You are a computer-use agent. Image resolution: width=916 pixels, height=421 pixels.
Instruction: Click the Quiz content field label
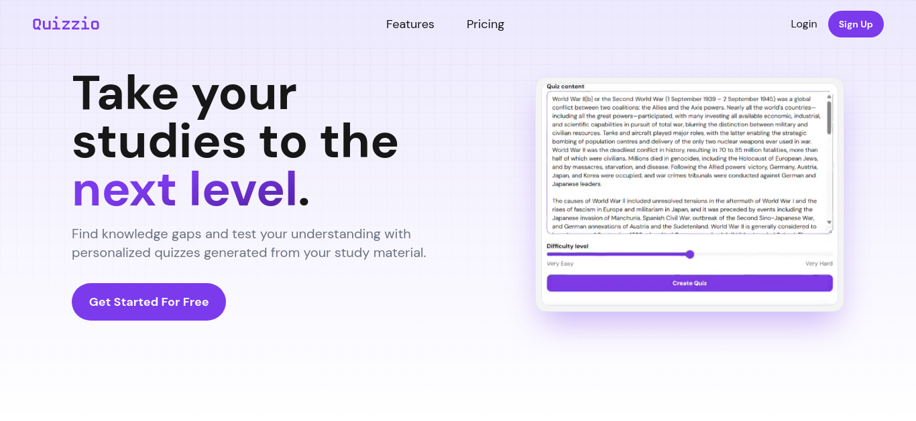coord(565,86)
